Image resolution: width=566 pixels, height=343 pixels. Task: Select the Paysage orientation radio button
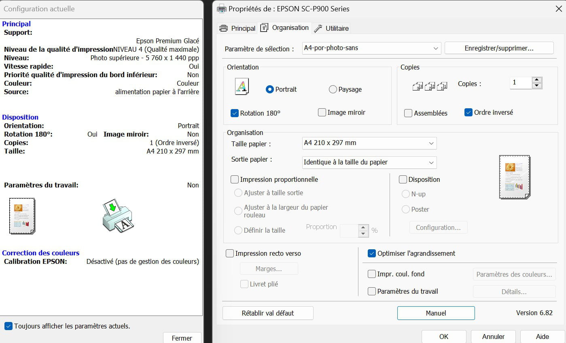click(x=333, y=89)
